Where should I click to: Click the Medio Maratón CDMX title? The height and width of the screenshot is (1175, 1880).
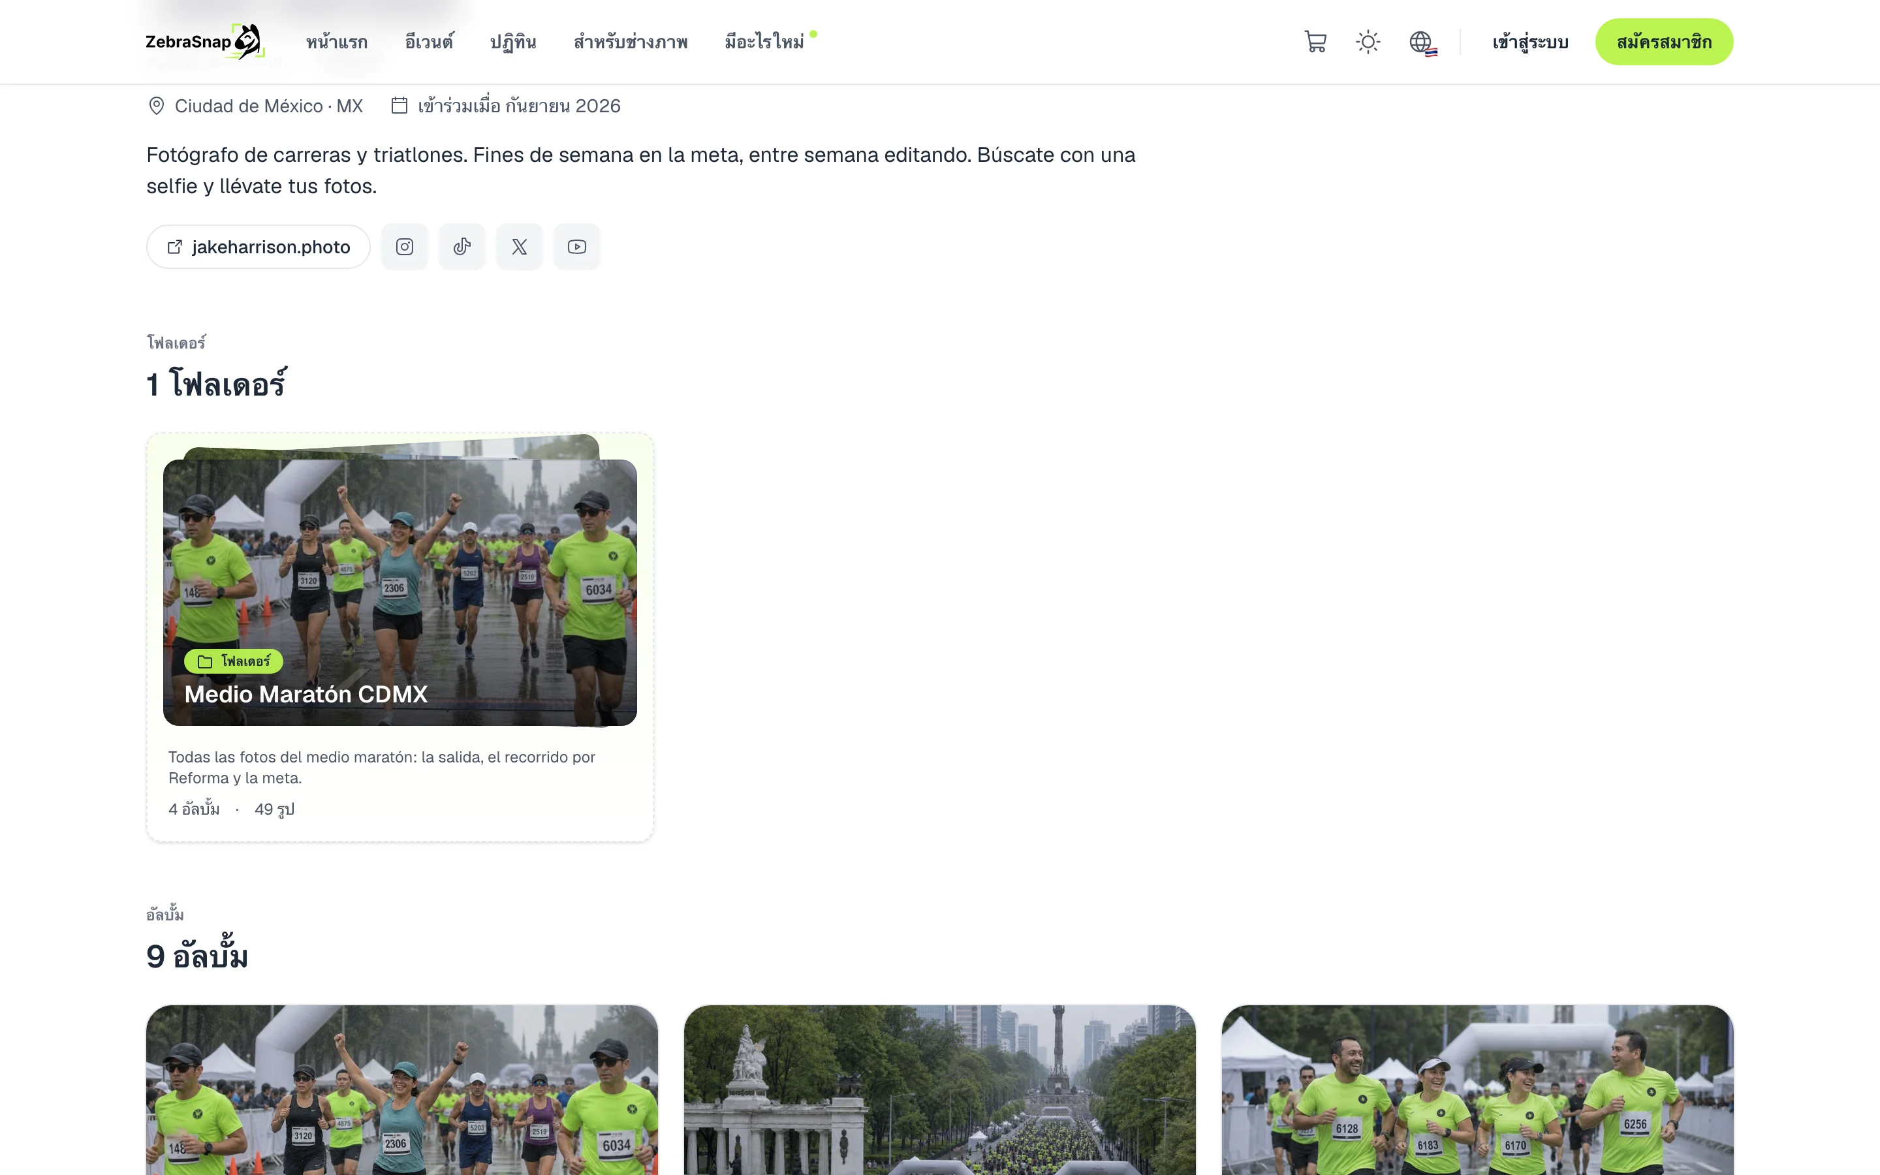(x=306, y=694)
